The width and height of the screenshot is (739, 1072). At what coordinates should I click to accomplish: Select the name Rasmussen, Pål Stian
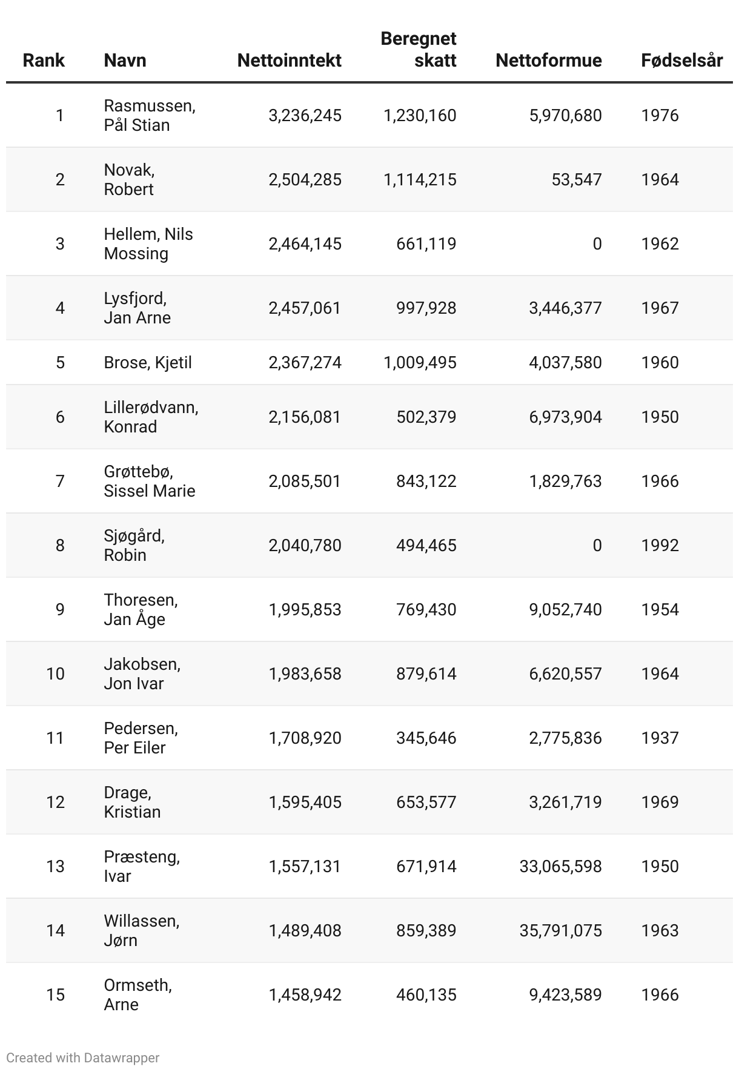150,115
